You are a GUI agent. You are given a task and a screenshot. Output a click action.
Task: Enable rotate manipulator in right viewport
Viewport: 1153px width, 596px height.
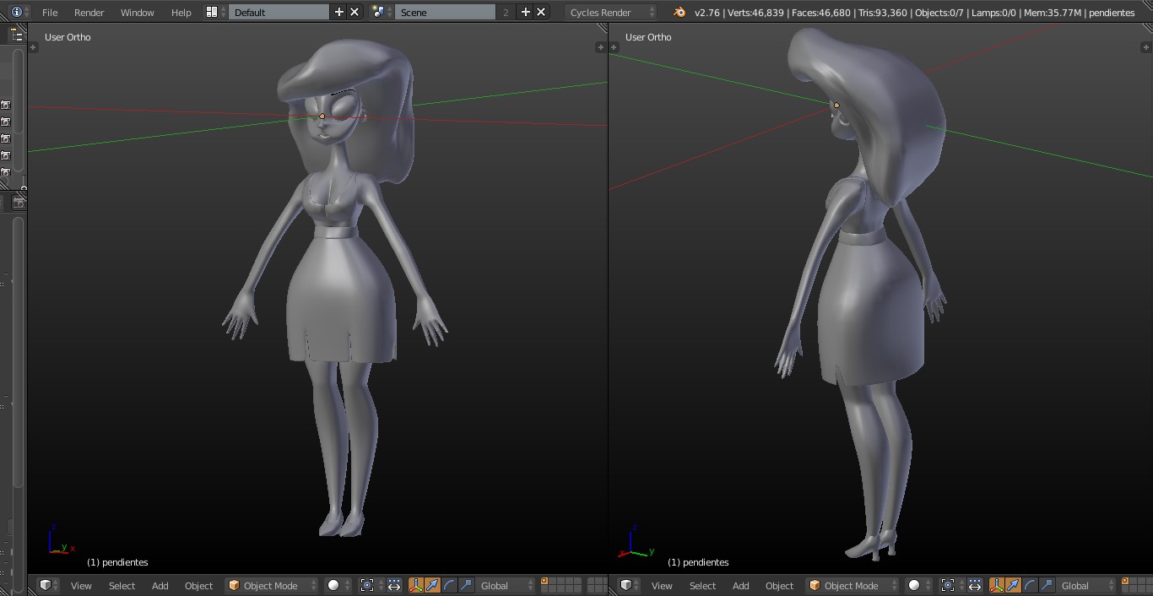[1029, 585]
